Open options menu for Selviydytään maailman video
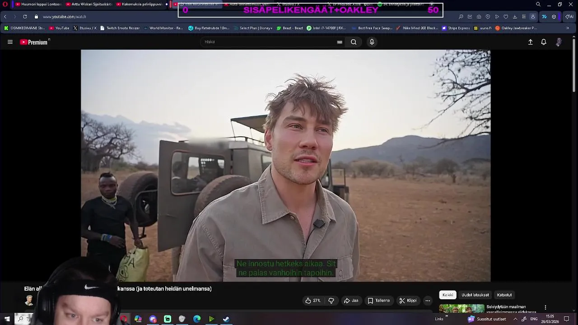Viewport: 578px width, 325px height. (x=545, y=307)
